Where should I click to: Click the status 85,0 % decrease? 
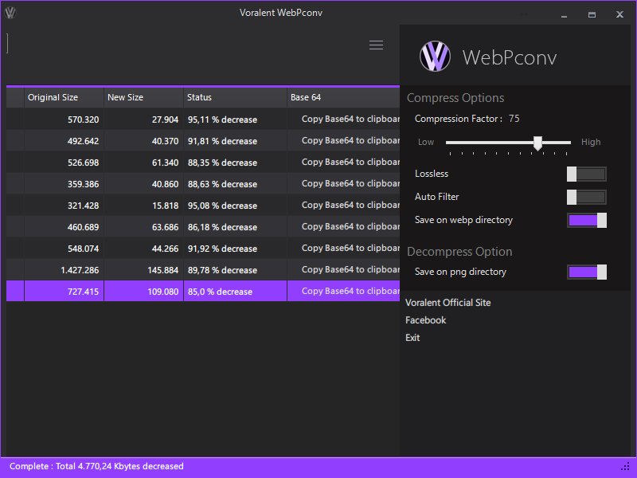(220, 292)
